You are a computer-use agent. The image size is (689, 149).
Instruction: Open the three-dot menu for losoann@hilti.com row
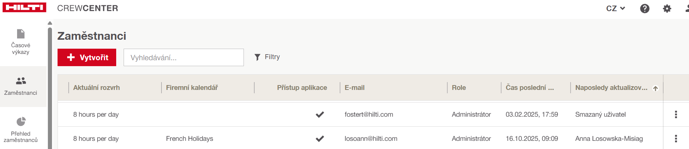[x=676, y=139]
